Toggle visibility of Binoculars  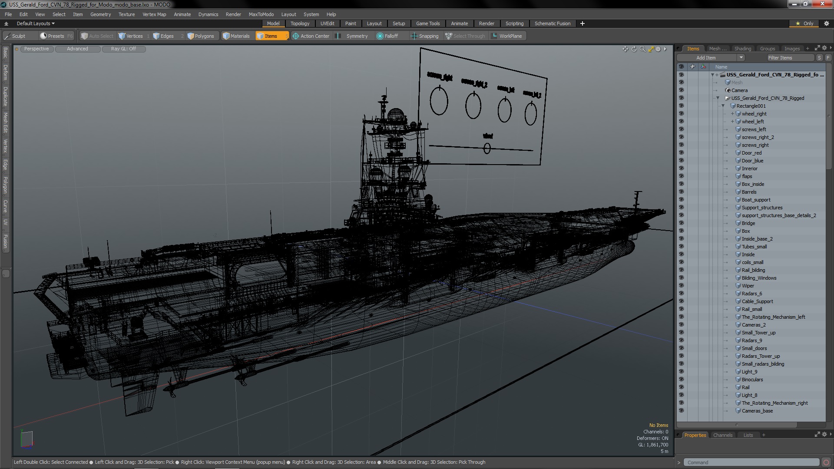point(681,380)
